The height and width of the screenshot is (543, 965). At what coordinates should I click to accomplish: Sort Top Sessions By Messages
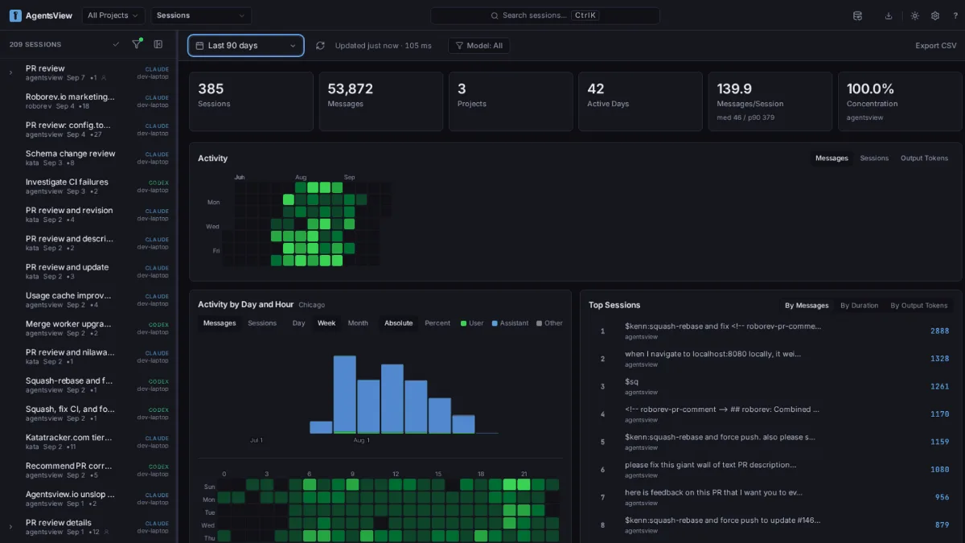pyautogui.click(x=807, y=306)
